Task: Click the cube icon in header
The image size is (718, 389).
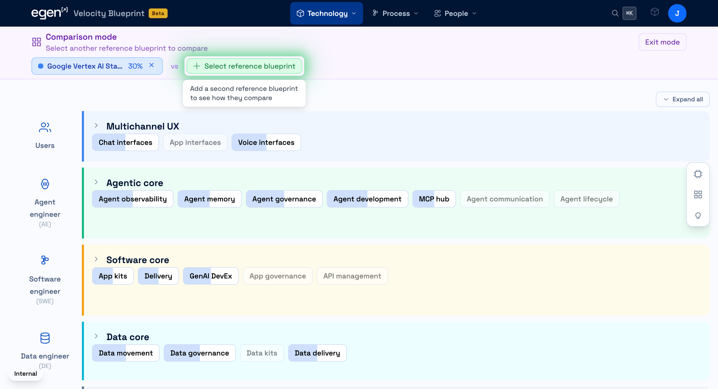Action: [x=655, y=12]
